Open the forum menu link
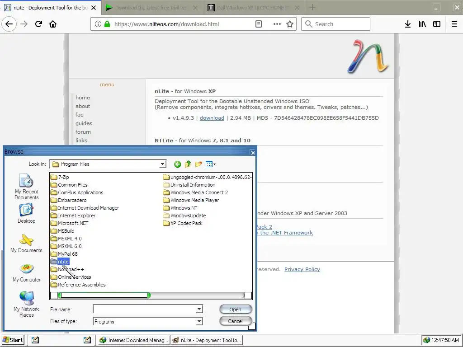Screen dimensions: 463x347 (83, 131)
